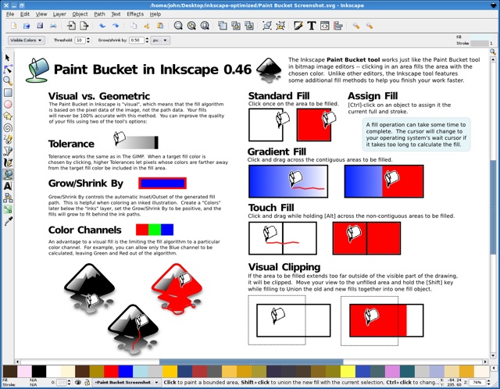Select the Rectangle tool
The image size is (500, 389).
(x=8, y=92)
